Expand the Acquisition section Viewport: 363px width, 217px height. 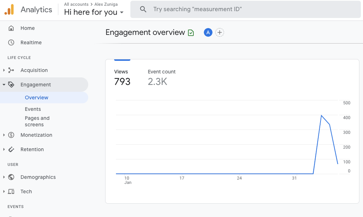click(4, 70)
